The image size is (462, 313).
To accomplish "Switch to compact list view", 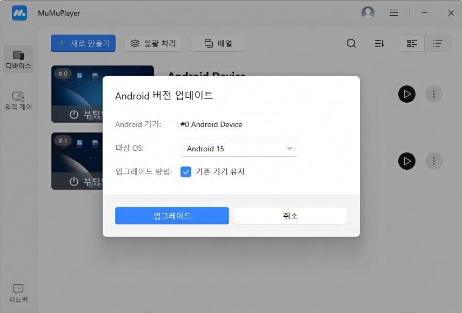I will [x=438, y=43].
